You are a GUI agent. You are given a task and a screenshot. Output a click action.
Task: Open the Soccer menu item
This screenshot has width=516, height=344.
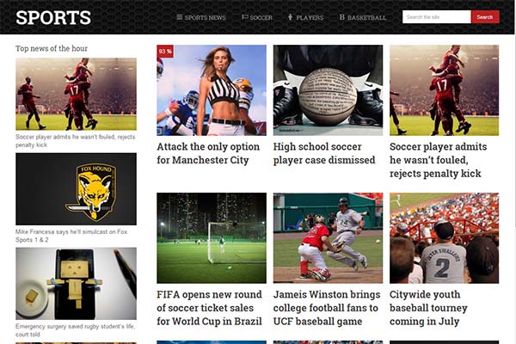click(257, 17)
